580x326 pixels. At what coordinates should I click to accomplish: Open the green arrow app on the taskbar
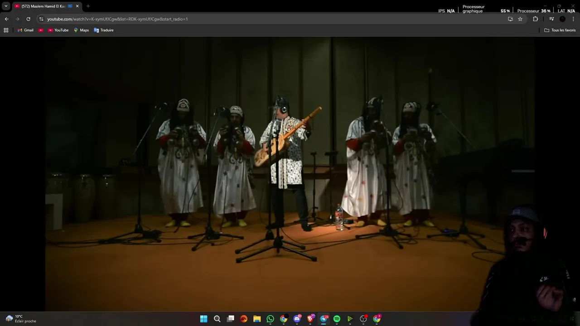(350, 319)
